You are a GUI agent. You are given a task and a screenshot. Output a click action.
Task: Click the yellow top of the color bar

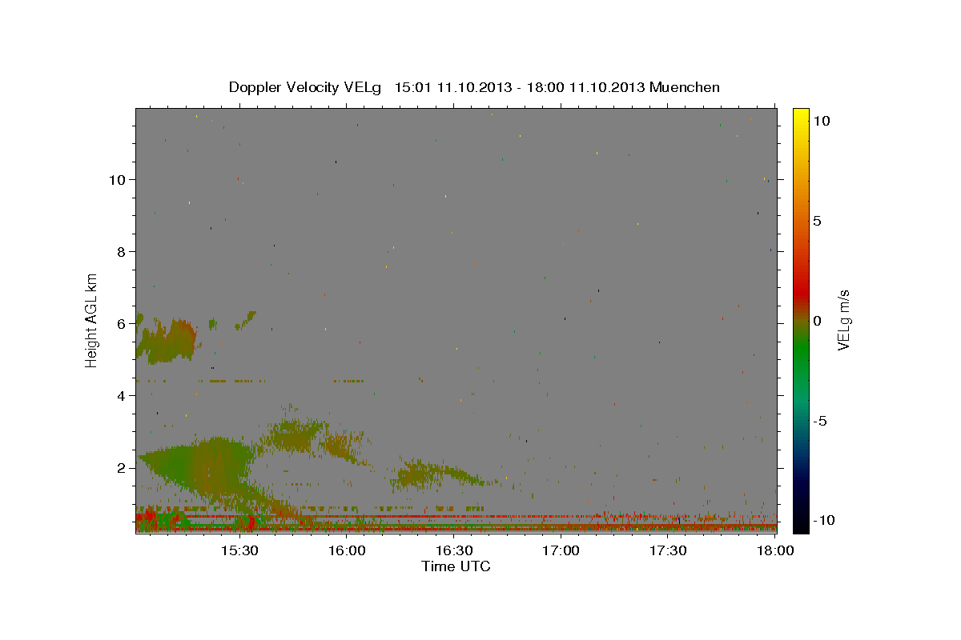point(800,116)
